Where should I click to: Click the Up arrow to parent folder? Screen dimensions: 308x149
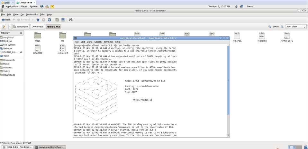click(38, 20)
